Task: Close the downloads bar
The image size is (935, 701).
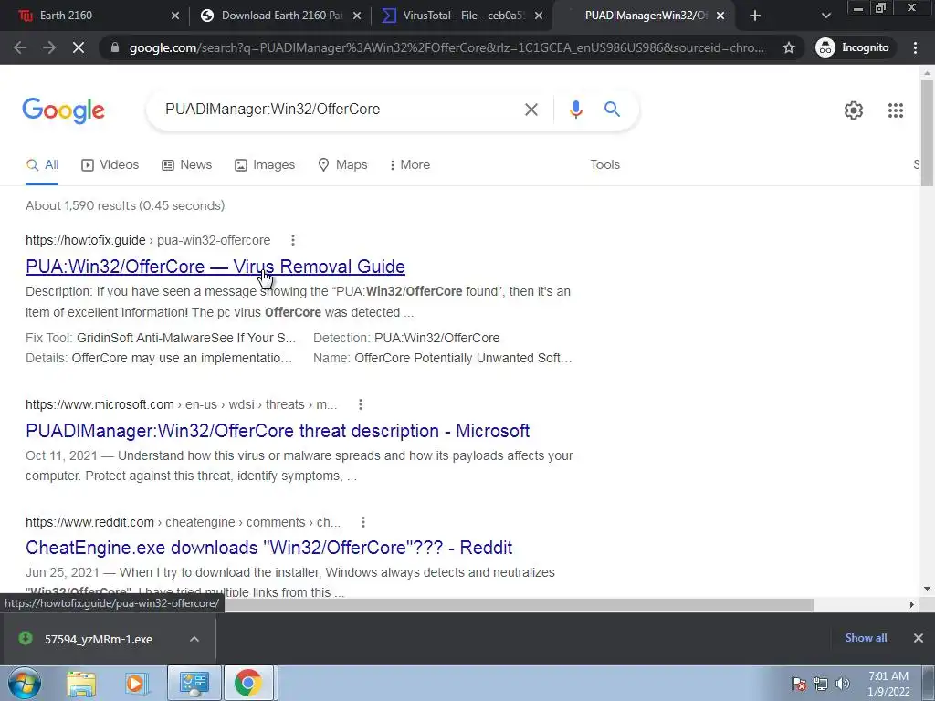Action: click(x=919, y=638)
